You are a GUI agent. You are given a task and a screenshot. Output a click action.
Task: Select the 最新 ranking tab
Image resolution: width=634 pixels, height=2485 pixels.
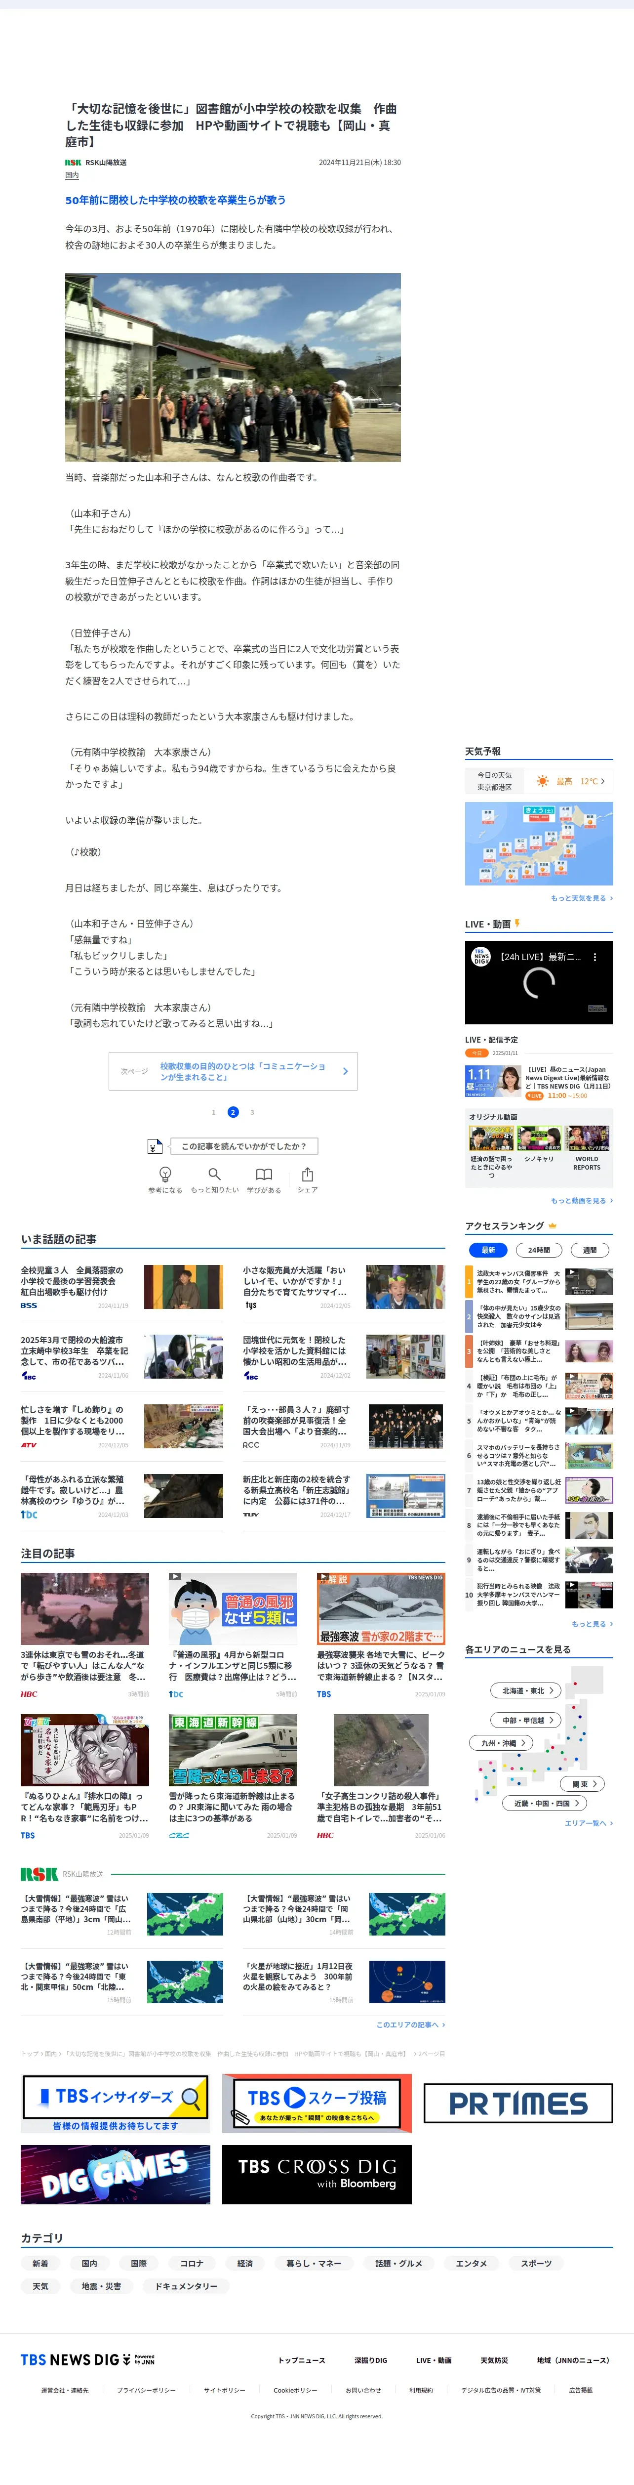pyautogui.click(x=488, y=1249)
